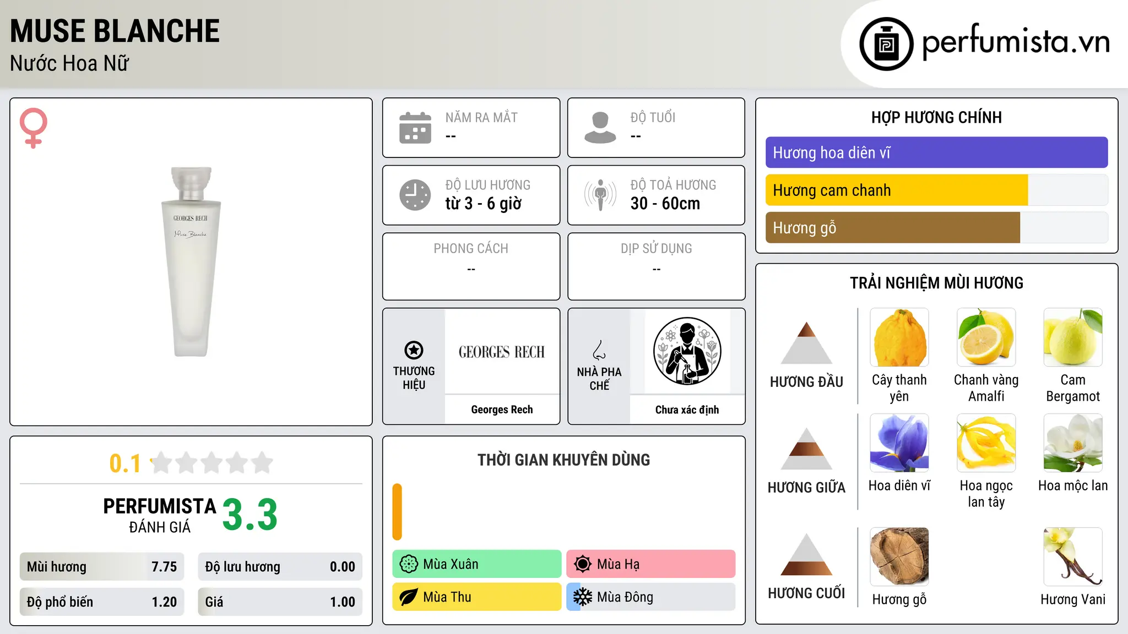Click the yellow Hương cam chanh bar
The image size is (1128, 634).
pyautogui.click(x=897, y=190)
